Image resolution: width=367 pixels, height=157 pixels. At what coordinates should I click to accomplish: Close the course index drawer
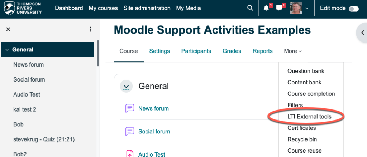tap(8, 29)
